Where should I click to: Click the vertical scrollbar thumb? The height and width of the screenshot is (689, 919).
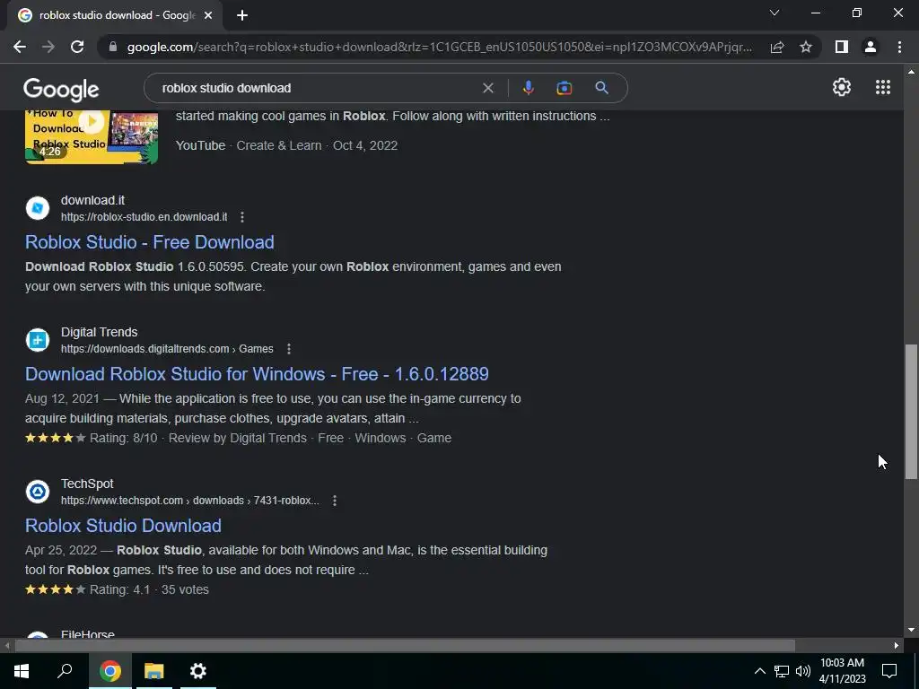[911, 412]
